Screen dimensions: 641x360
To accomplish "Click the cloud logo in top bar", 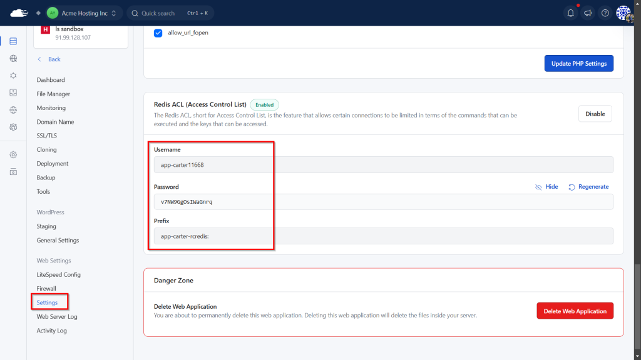I will coord(19,13).
